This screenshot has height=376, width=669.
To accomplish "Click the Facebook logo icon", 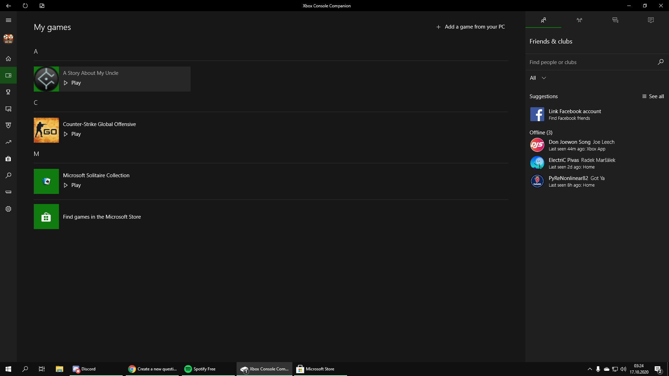I will pyautogui.click(x=537, y=114).
